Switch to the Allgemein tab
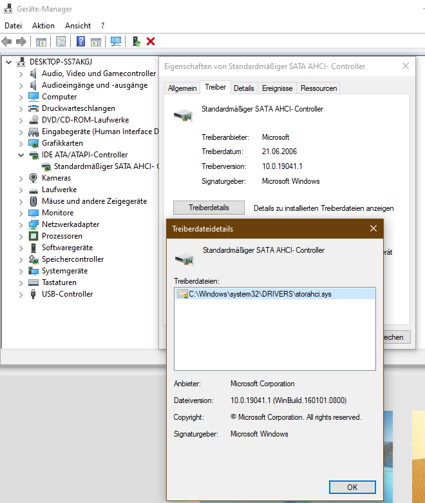425x503 pixels. click(x=182, y=88)
